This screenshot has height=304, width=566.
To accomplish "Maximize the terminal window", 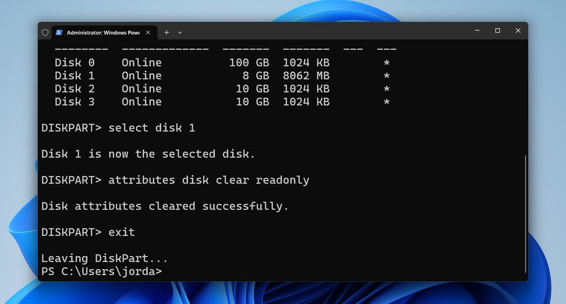I will tap(498, 31).
